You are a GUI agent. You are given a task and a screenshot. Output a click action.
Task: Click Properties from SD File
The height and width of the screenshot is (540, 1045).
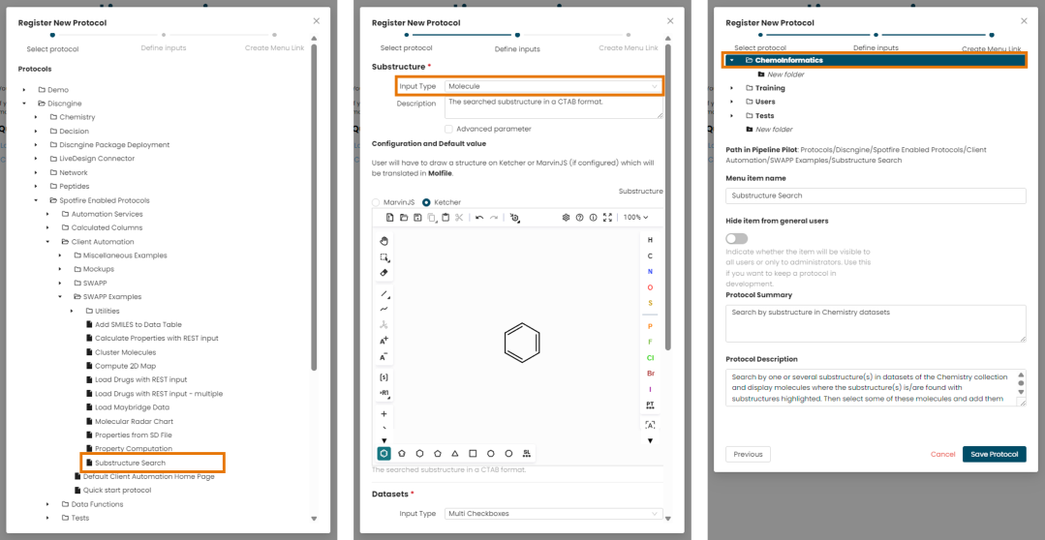[x=134, y=435]
